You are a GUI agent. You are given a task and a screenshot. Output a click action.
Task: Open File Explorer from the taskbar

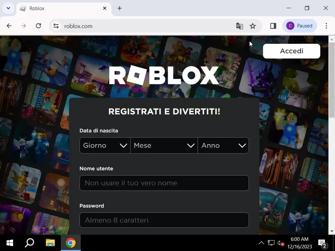point(50,243)
